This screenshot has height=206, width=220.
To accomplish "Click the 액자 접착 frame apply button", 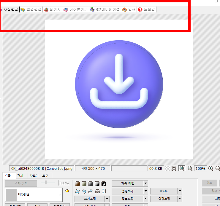I will [21, 183].
